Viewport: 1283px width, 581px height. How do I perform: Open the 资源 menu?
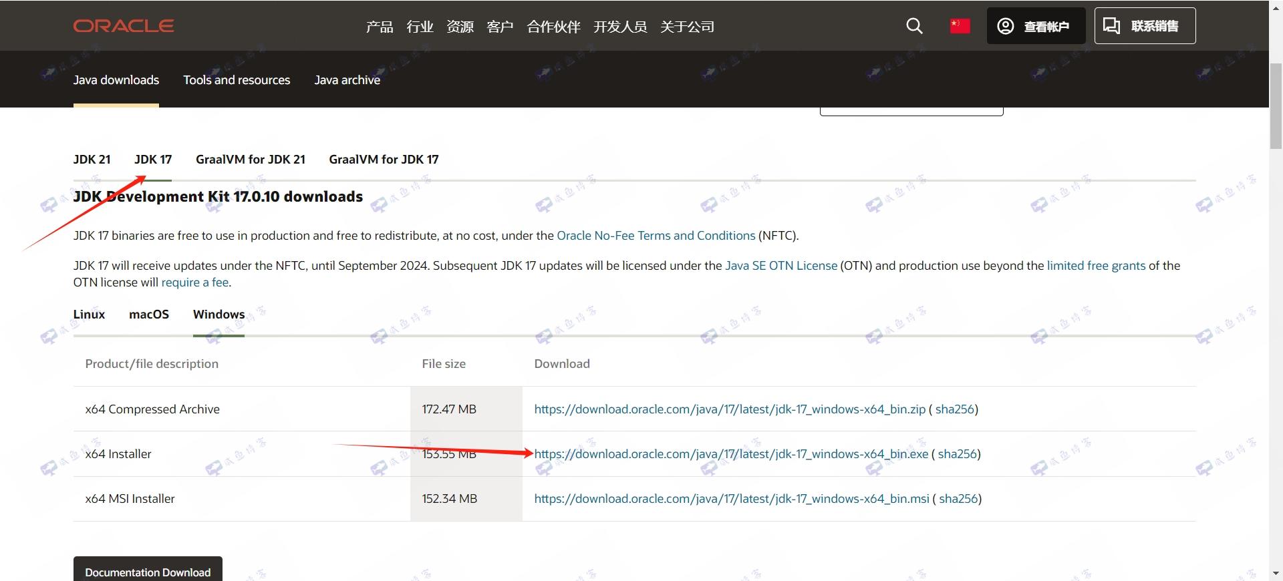coord(460,27)
